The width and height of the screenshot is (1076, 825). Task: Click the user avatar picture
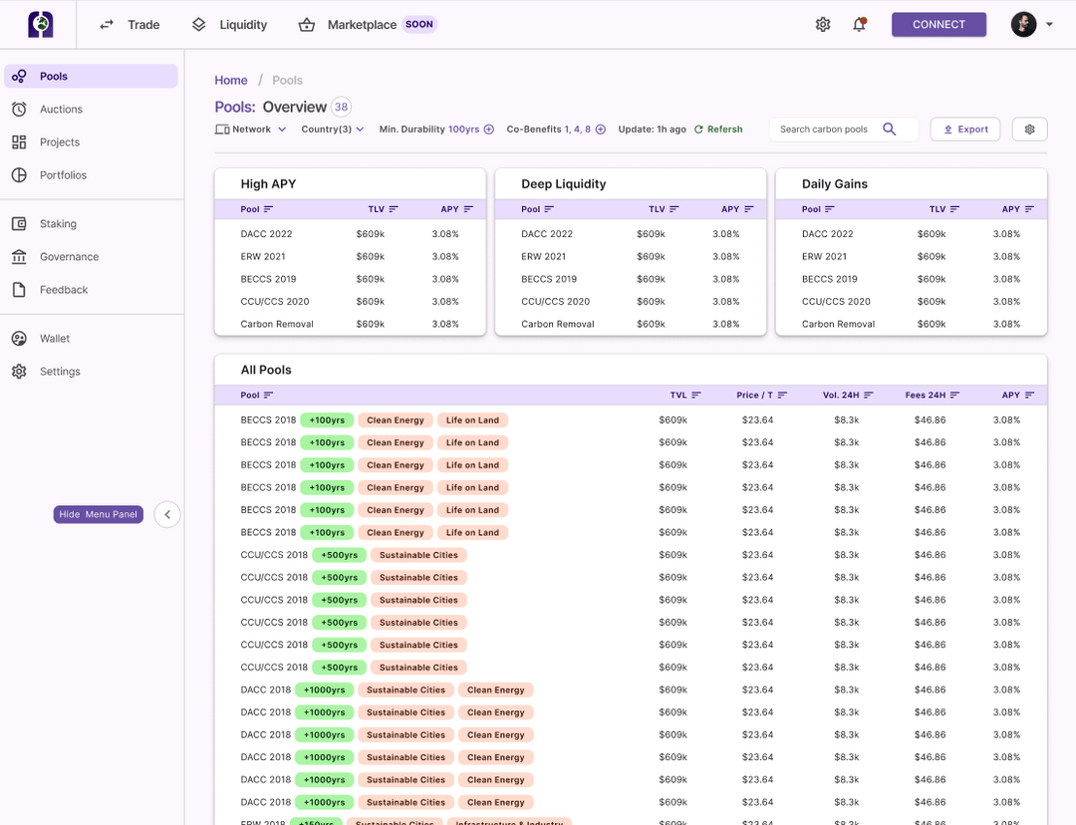1023,25
